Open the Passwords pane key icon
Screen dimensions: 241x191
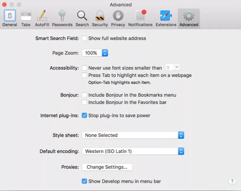pos(62,19)
